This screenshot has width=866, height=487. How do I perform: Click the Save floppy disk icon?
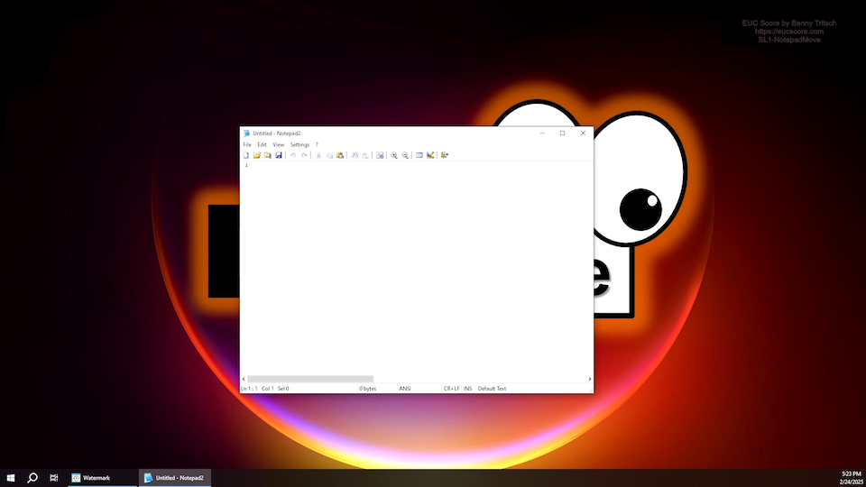[279, 155]
